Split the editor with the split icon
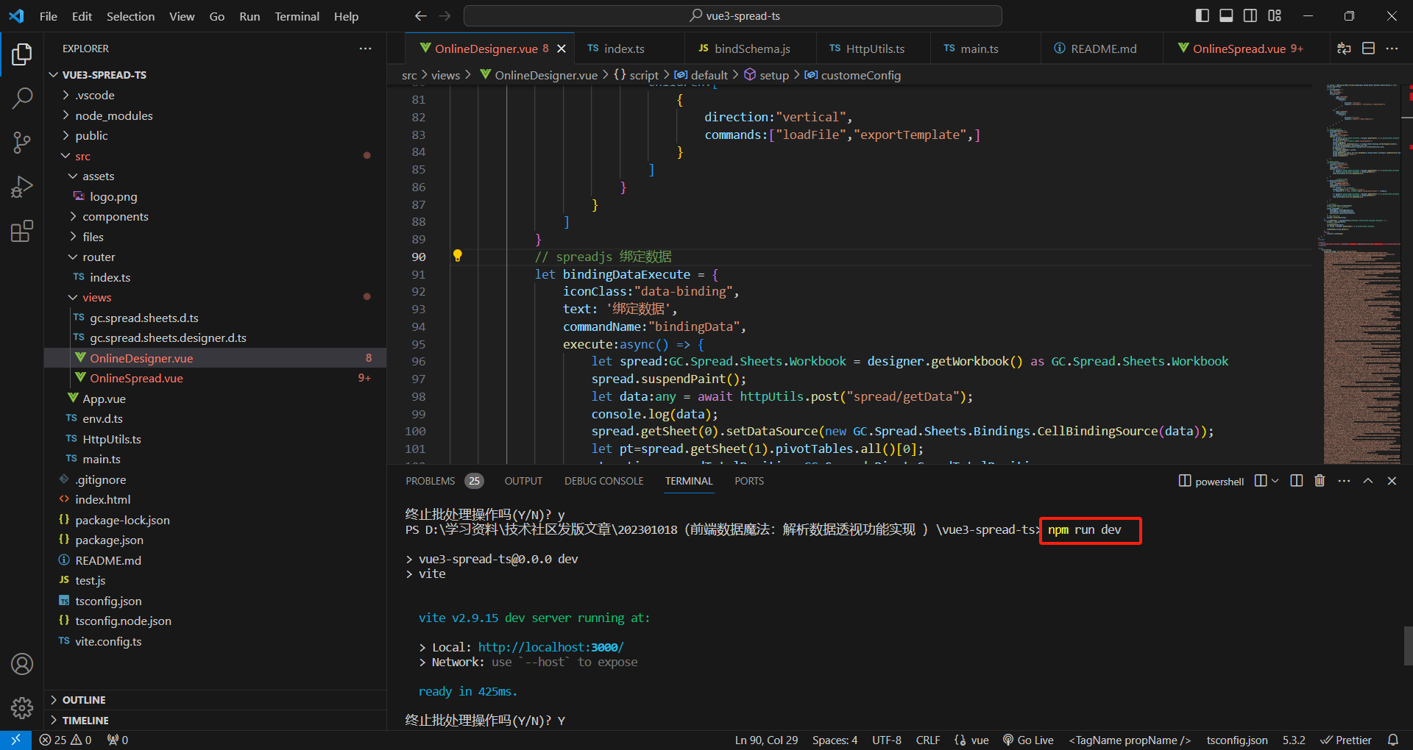 click(1368, 49)
